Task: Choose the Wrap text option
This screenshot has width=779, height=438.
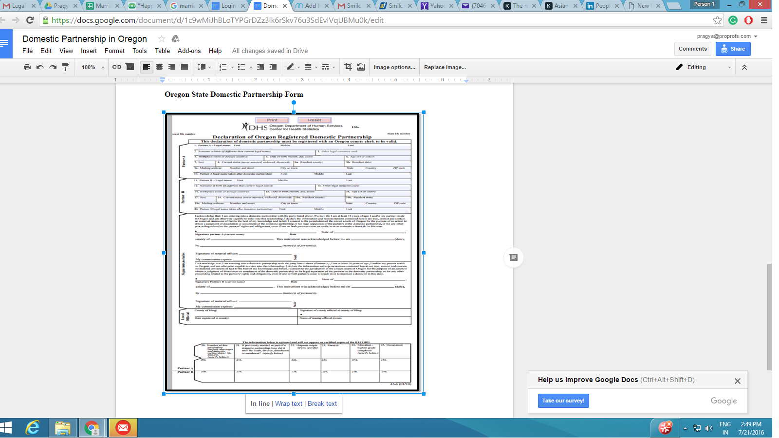Action: [x=289, y=403]
